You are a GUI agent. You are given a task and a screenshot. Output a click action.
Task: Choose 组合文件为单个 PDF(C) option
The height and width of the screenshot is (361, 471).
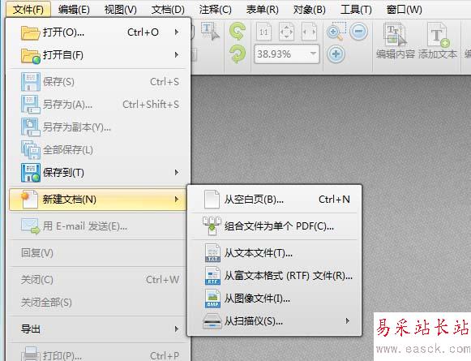[x=274, y=226]
